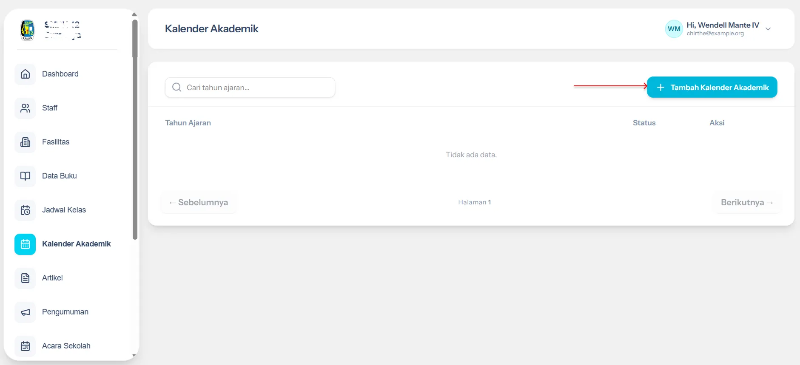Click the Tidak ada data message
Viewport: 800px width, 365px height.
[471, 155]
